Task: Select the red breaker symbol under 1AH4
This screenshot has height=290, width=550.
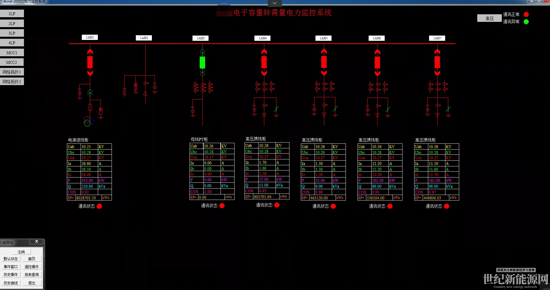Action: (264, 62)
